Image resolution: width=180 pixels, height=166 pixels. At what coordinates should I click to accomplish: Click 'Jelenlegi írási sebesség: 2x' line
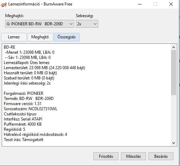click(27, 83)
